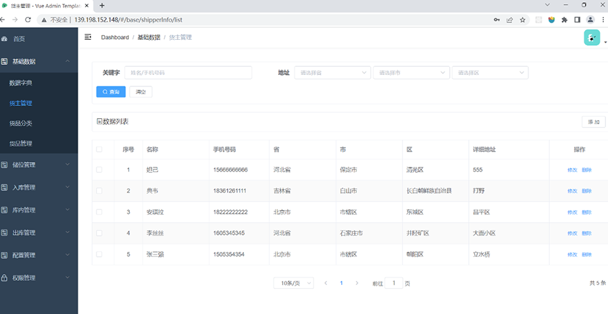Click the 添加 add button
The height and width of the screenshot is (314, 608).
594,122
